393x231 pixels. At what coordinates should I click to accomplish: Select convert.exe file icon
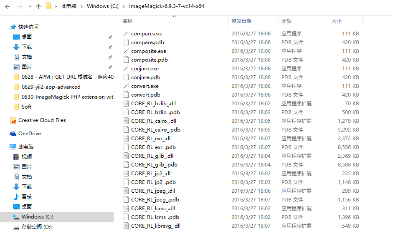126,86
